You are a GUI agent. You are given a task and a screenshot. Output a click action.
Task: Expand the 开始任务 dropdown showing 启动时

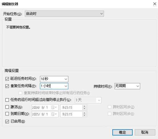click(64, 14)
